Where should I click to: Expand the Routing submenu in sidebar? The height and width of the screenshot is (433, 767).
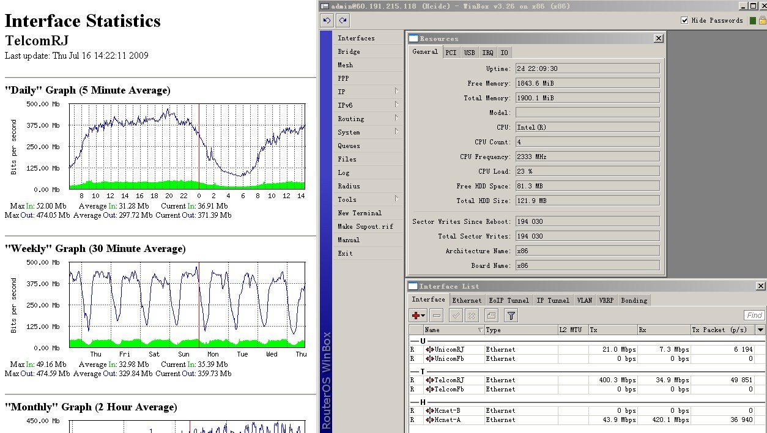coord(367,119)
